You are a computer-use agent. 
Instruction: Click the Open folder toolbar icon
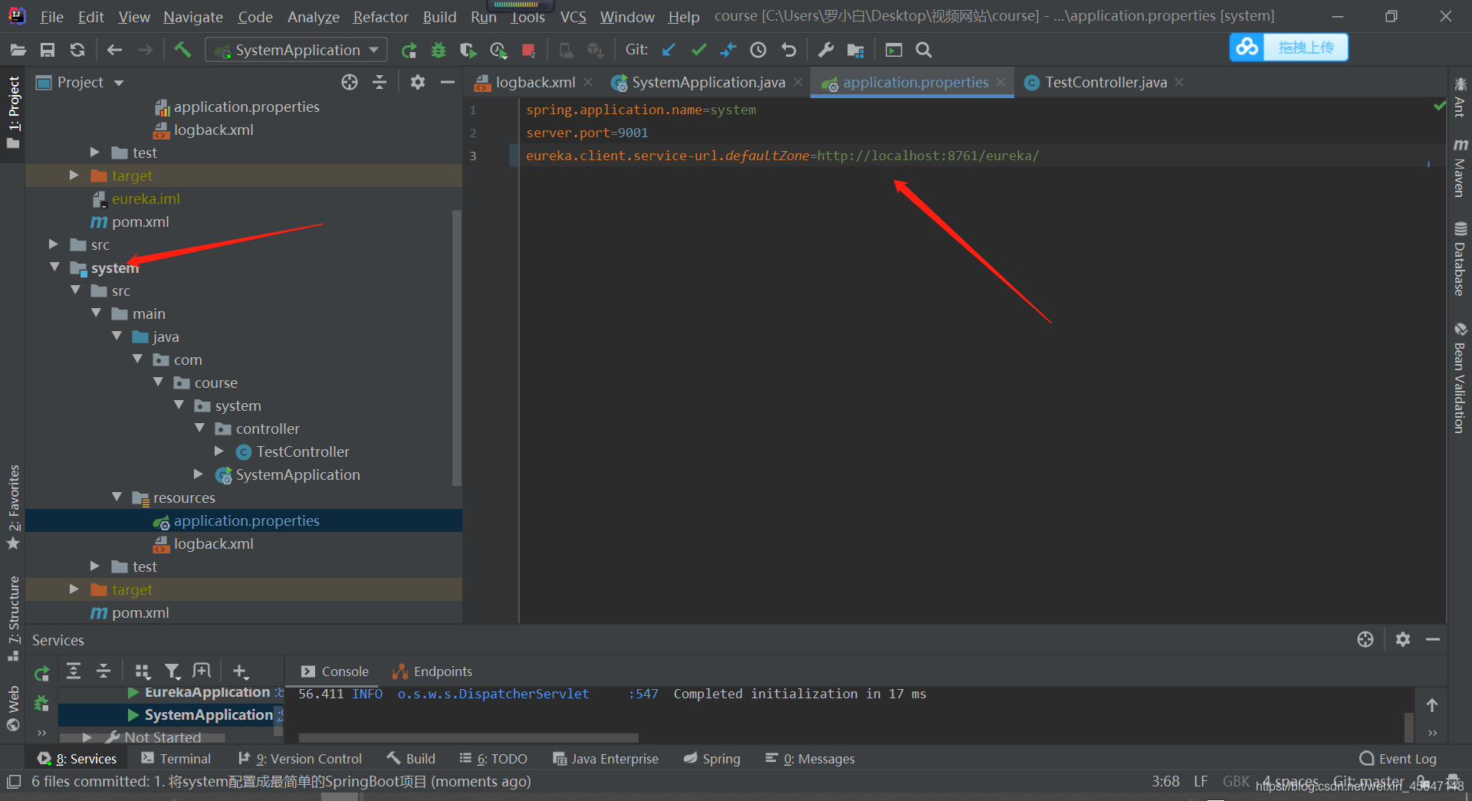(18, 51)
